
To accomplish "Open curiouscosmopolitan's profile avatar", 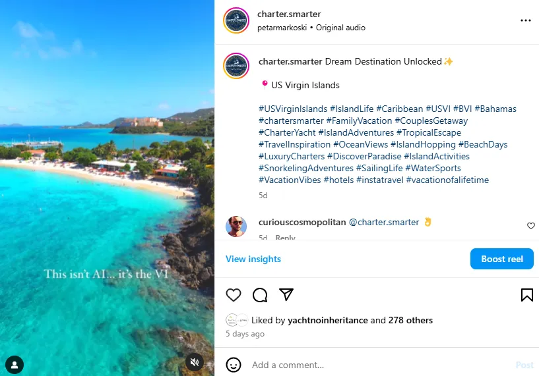I will (x=236, y=226).
